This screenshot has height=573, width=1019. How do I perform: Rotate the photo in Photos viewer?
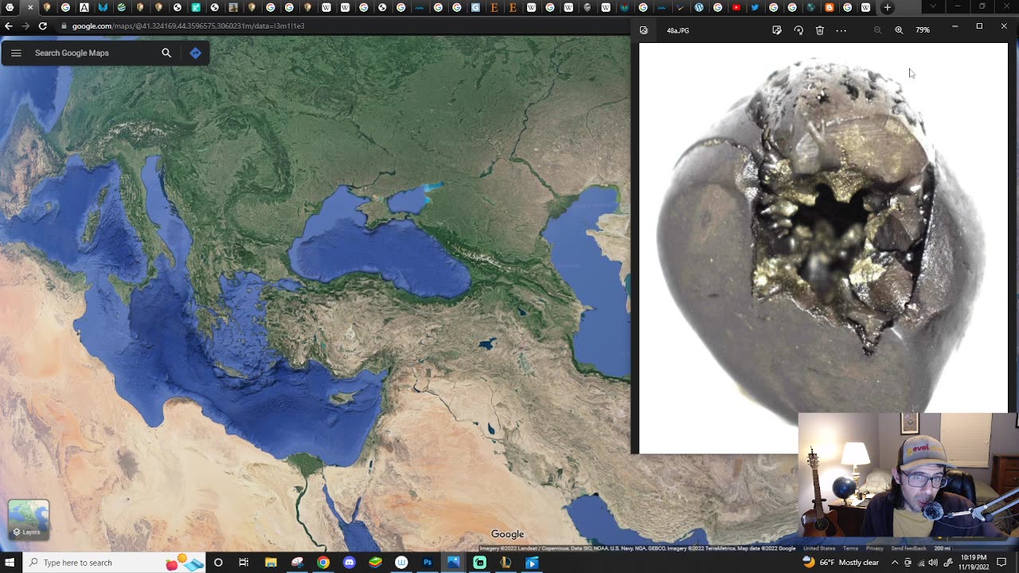pyautogui.click(x=798, y=30)
